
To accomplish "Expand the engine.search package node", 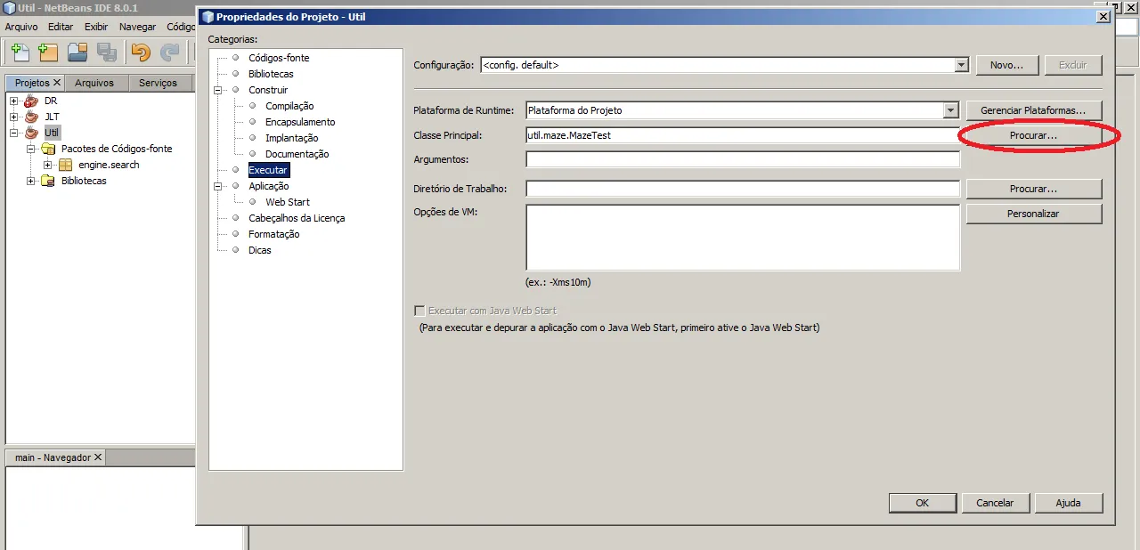I will [x=48, y=165].
